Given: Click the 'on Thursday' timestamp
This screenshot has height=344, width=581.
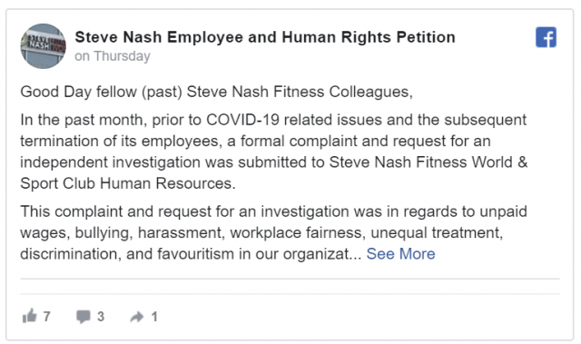Looking at the screenshot, I should pos(113,56).
